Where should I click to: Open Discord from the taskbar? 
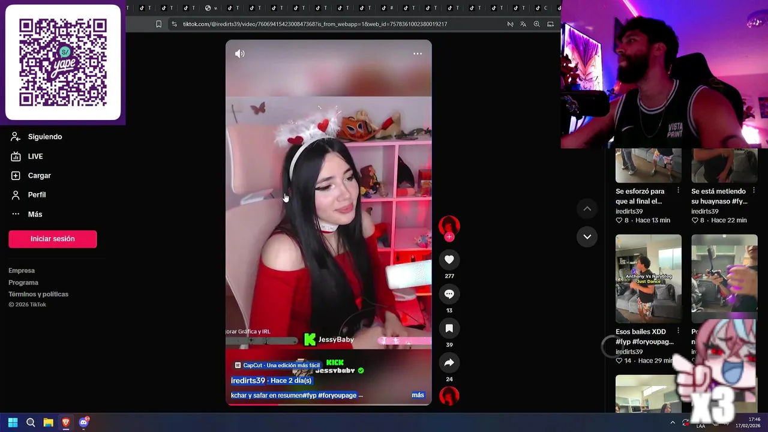[x=84, y=422]
